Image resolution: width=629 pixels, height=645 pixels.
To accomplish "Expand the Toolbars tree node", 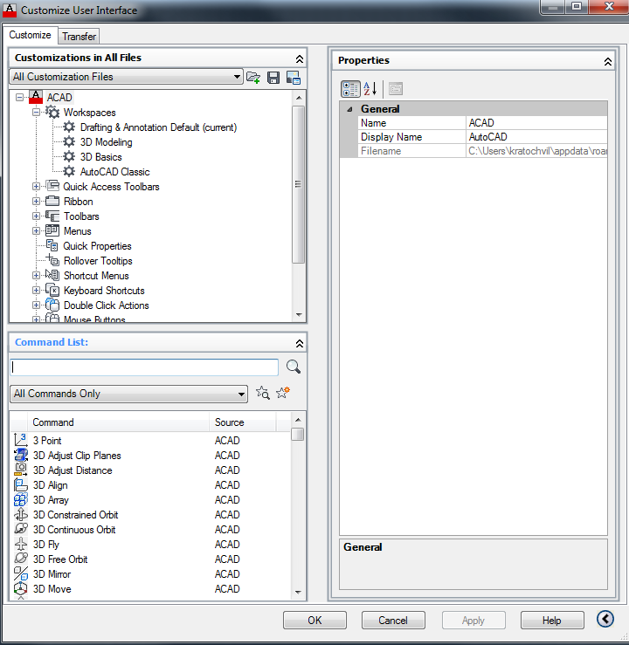I will [36, 216].
